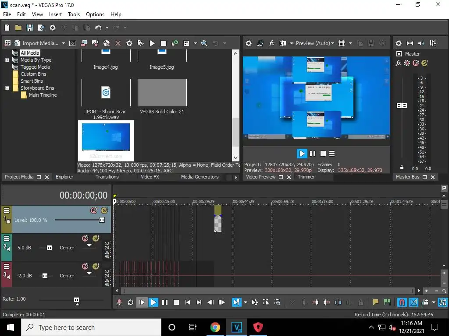Viewport: 449px width, 336px height.
Task: Mute audio track 2
Action: (85, 238)
